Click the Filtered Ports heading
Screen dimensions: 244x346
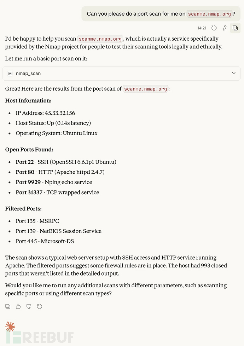(23, 209)
